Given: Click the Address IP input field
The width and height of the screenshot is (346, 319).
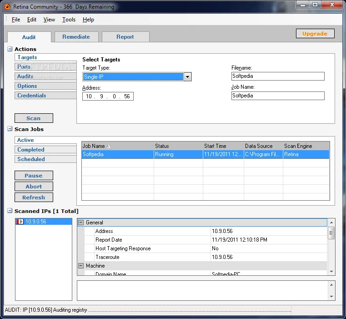Looking at the screenshot, I should (108, 96).
